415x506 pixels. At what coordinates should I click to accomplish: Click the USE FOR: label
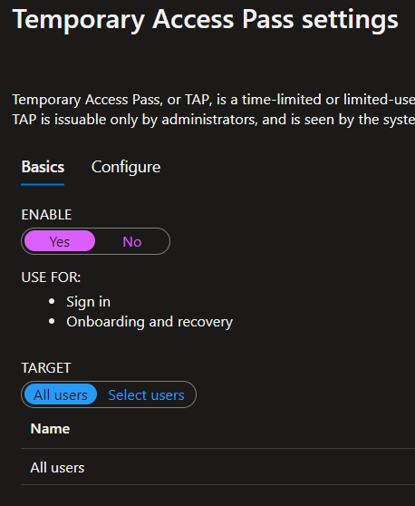click(51, 277)
